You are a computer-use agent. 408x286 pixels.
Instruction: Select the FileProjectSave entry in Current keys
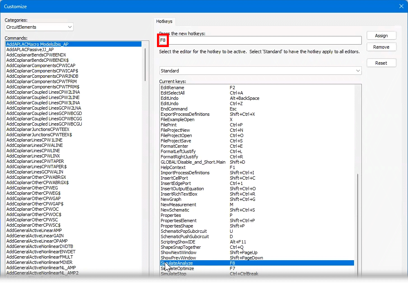(x=257, y=141)
